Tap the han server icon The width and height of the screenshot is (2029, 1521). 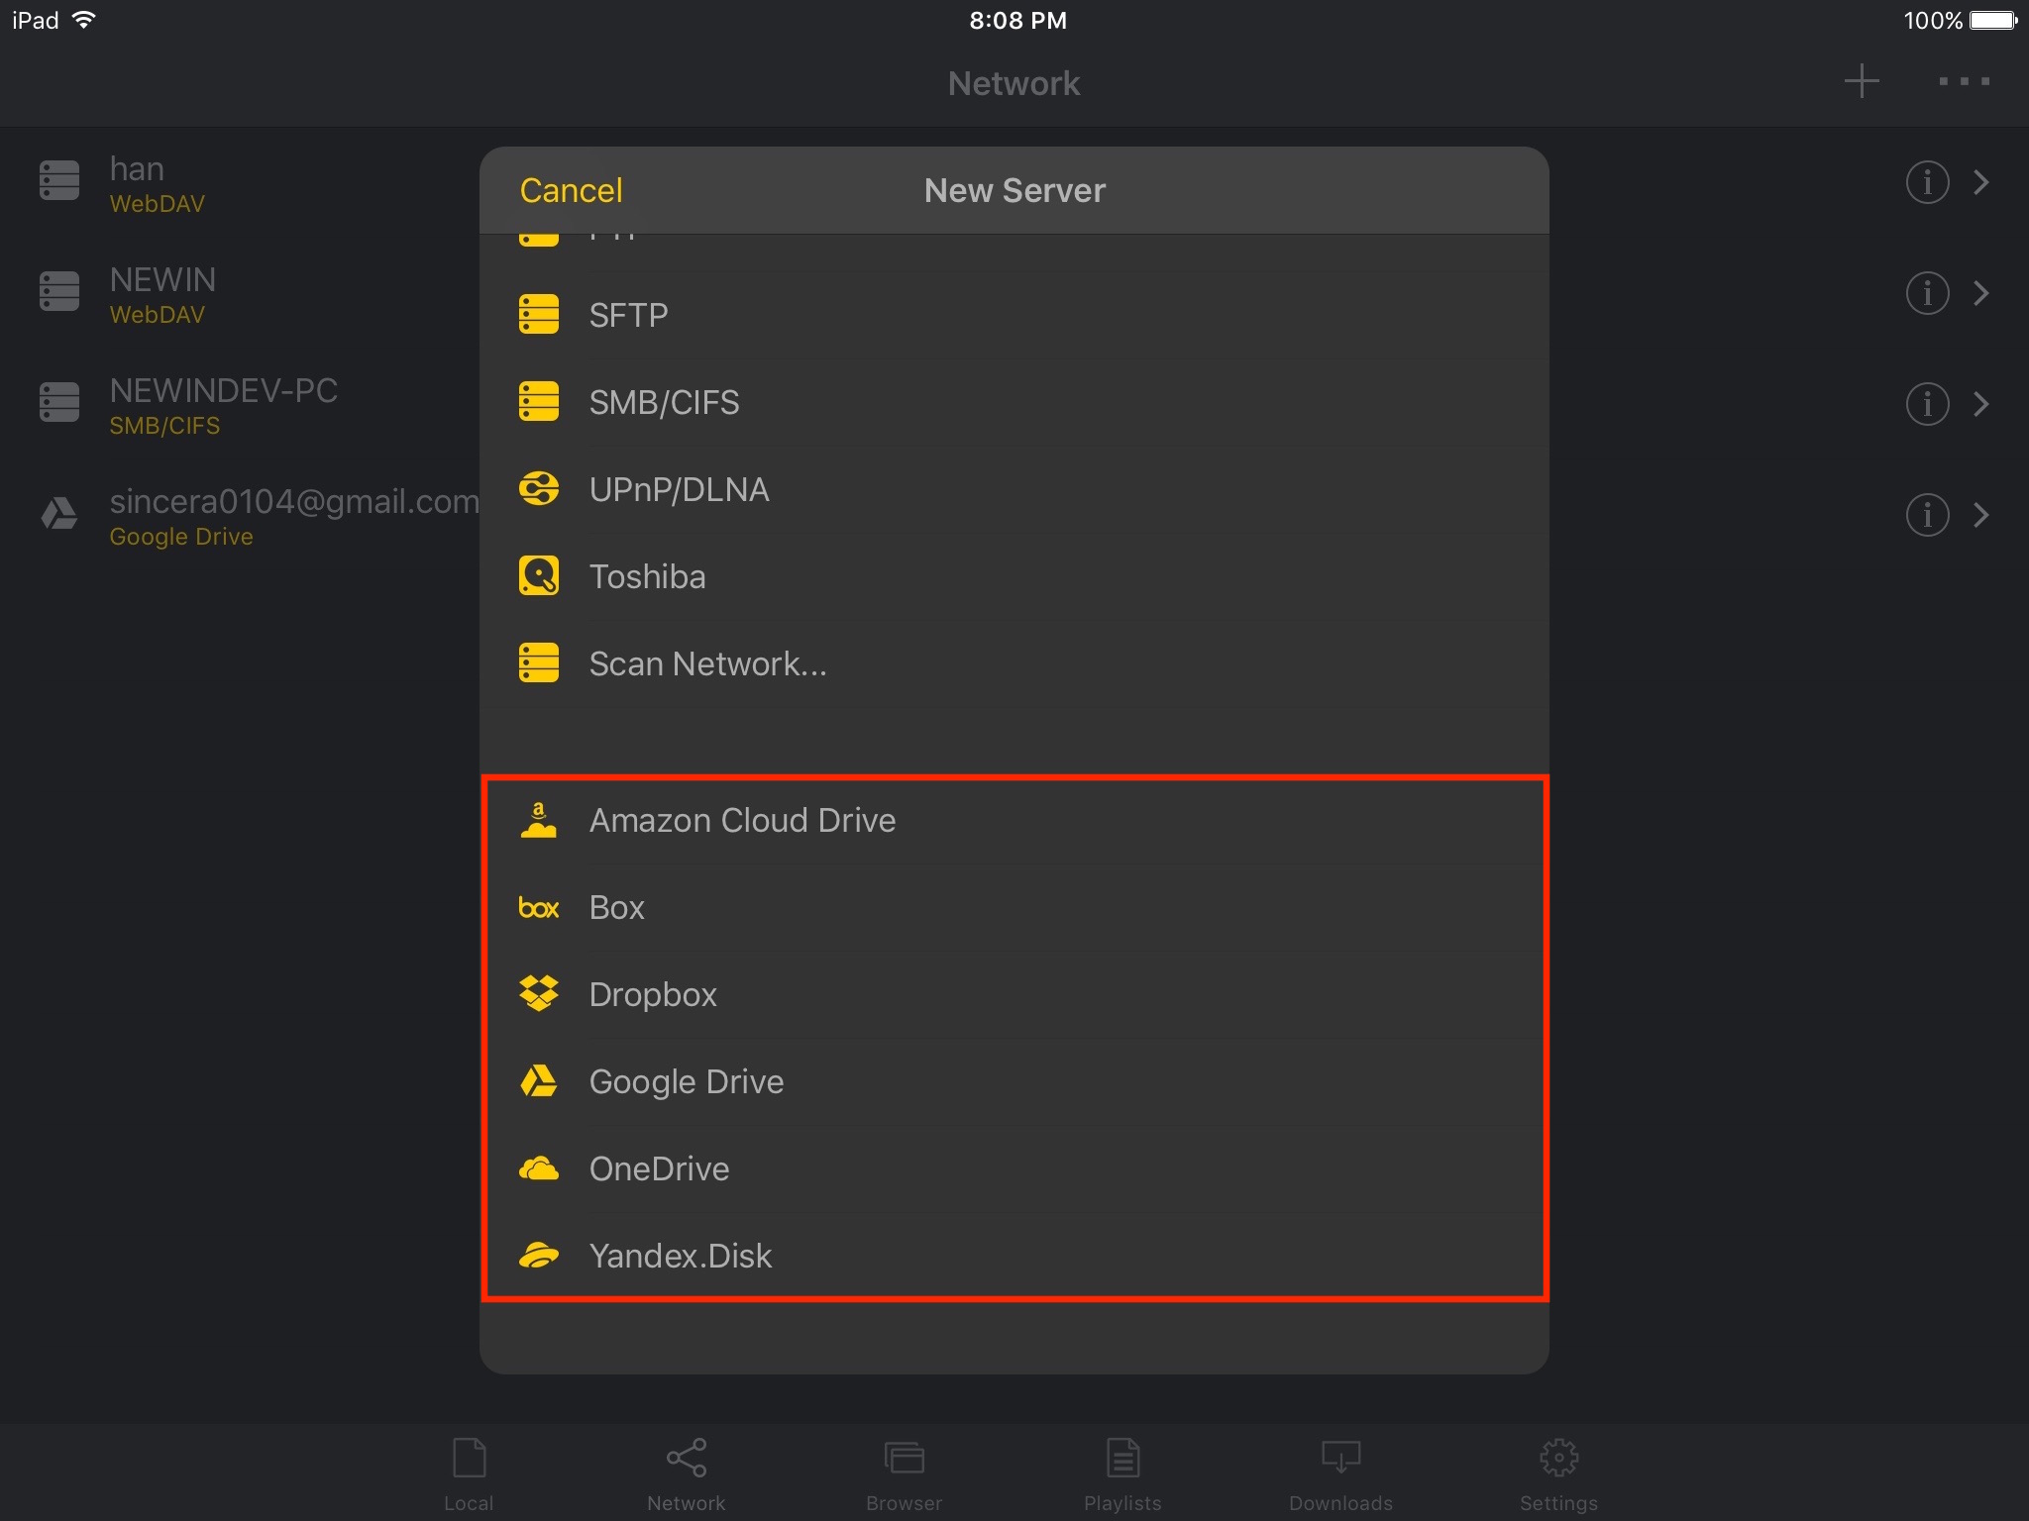59,181
